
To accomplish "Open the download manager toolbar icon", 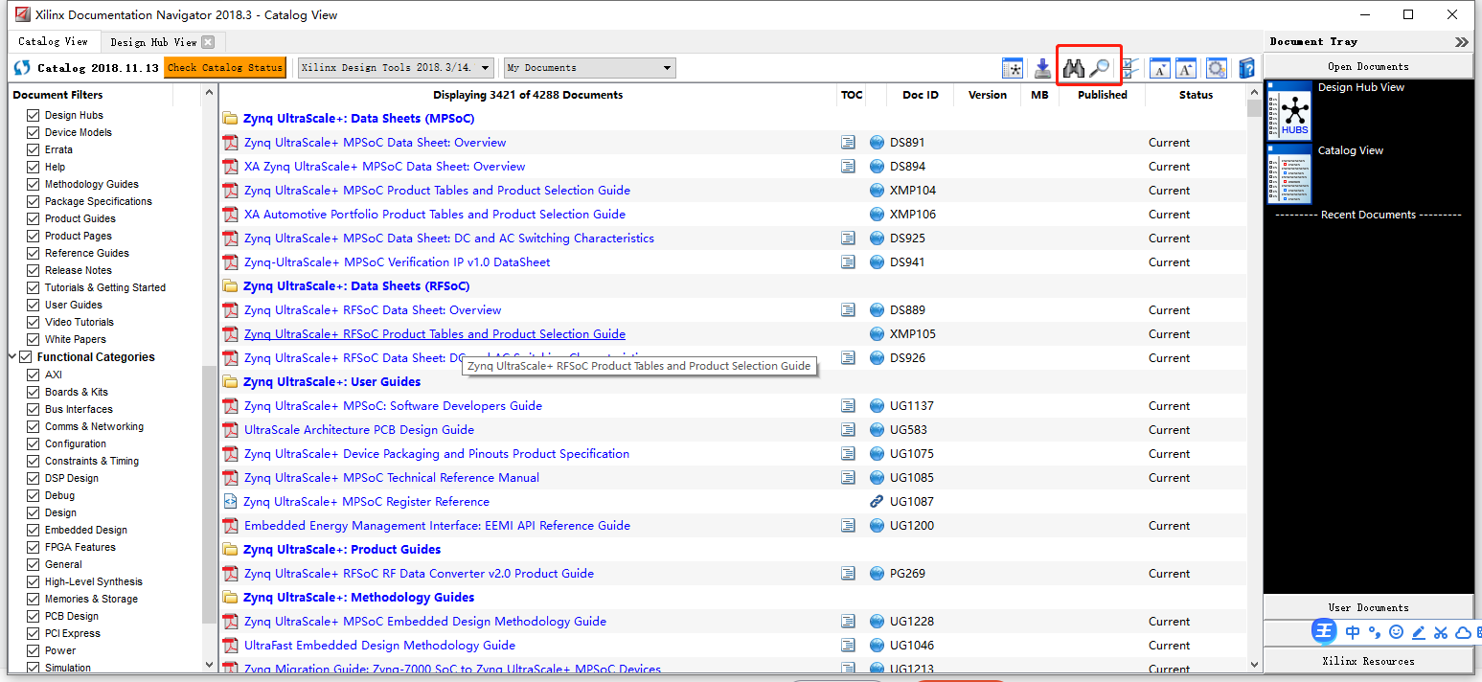I will coord(1042,67).
